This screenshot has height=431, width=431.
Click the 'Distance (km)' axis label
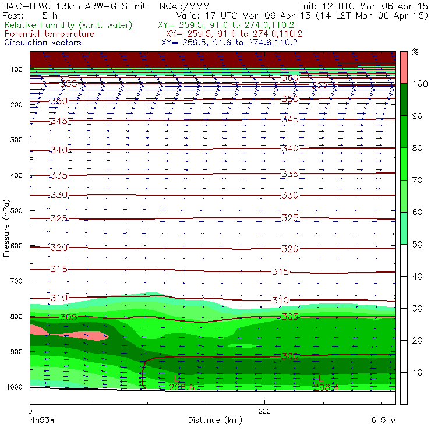(216, 420)
